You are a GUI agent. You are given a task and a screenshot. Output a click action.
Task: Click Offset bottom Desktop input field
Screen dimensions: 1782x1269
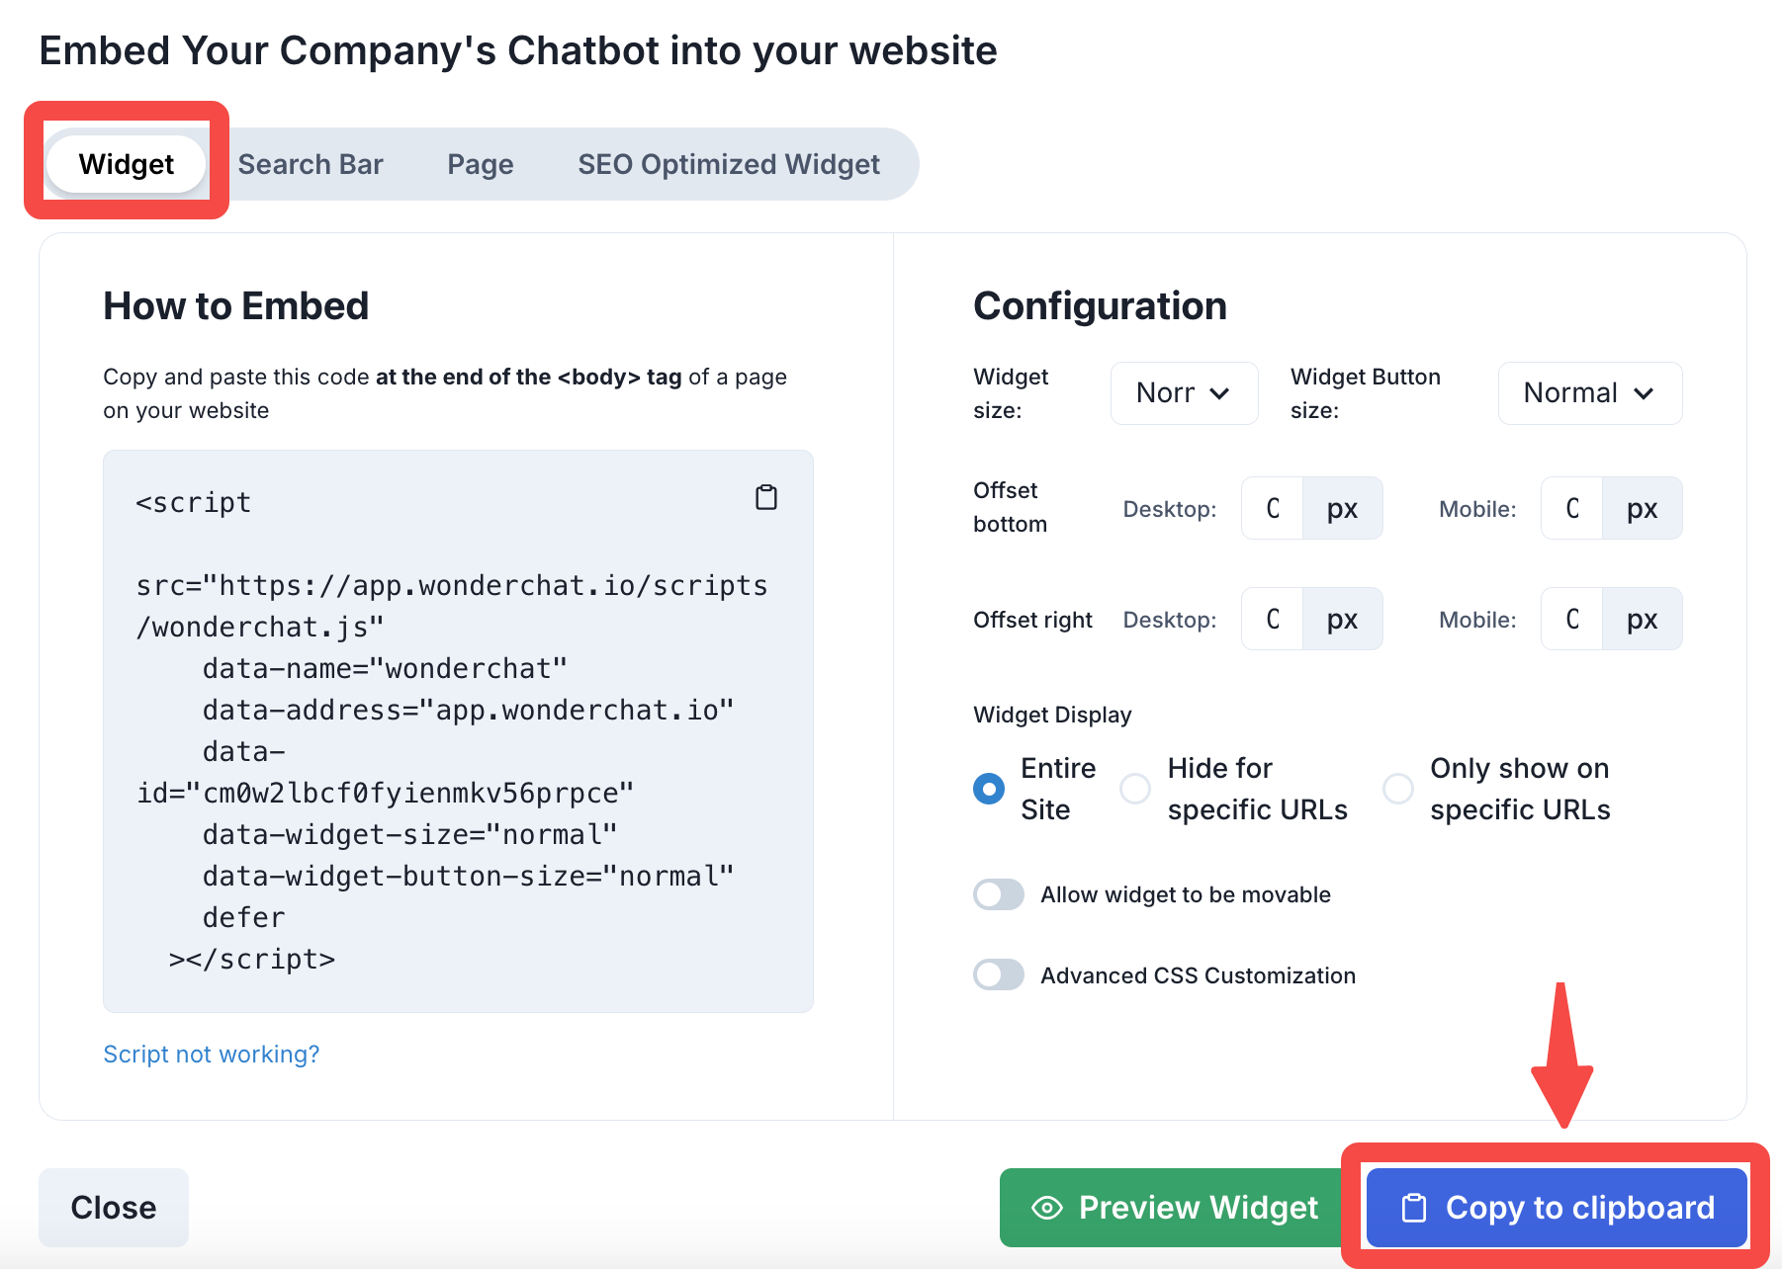(x=1273, y=509)
